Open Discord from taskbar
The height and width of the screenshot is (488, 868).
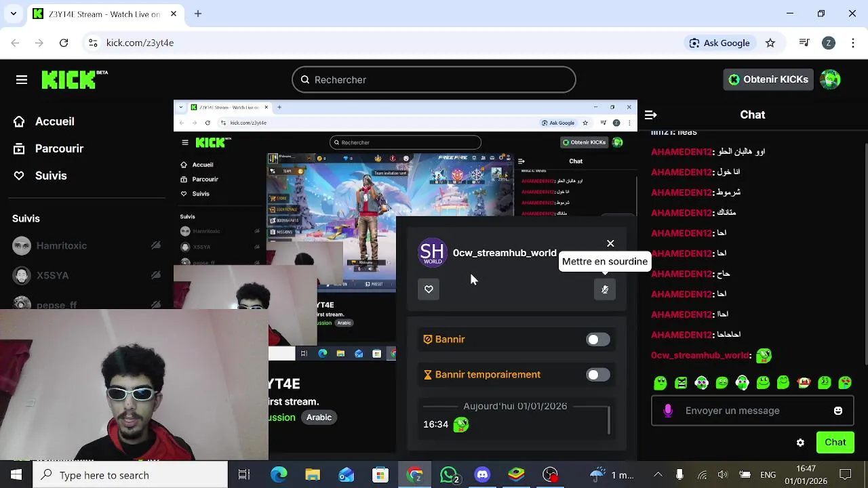pos(482,475)
